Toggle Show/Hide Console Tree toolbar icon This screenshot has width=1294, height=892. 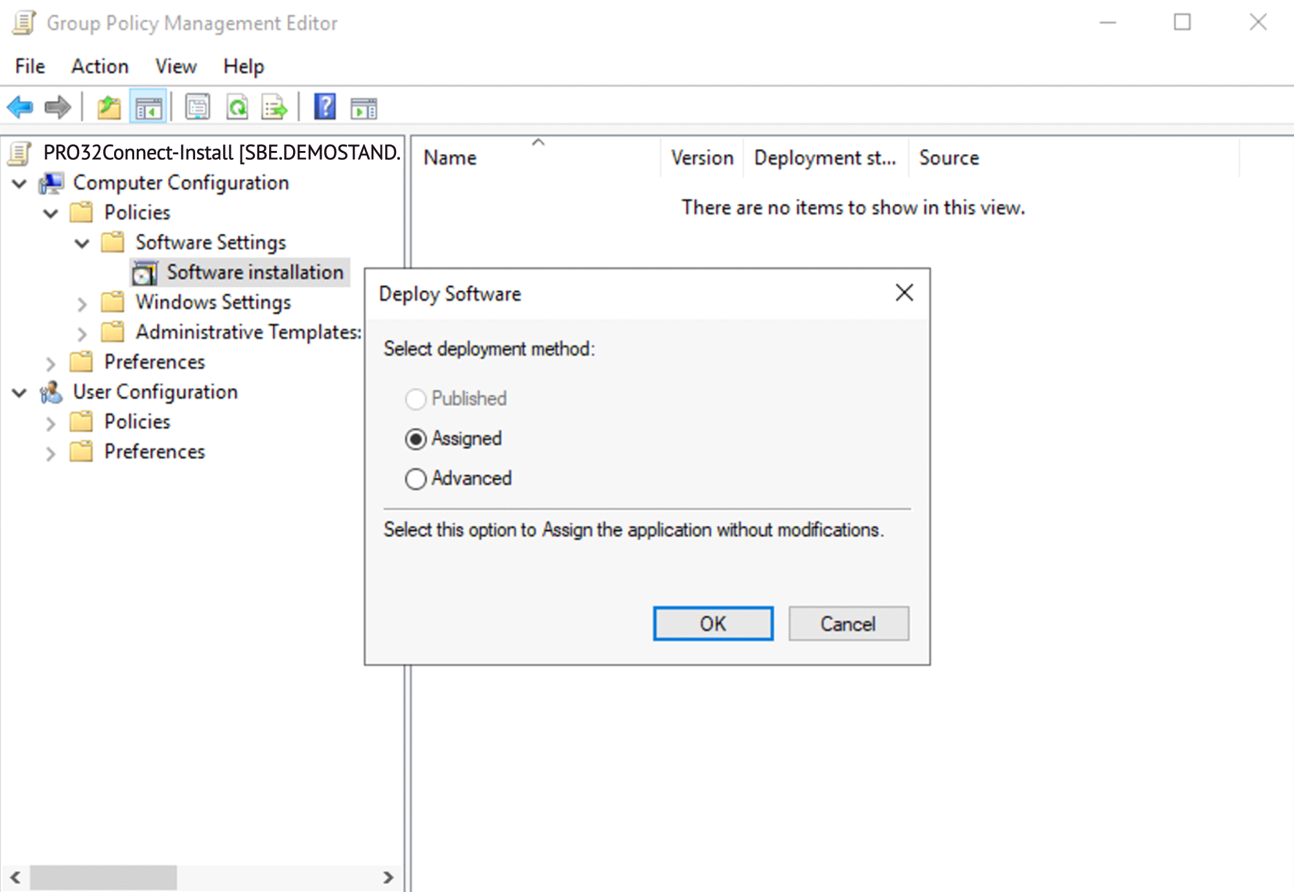148,107
